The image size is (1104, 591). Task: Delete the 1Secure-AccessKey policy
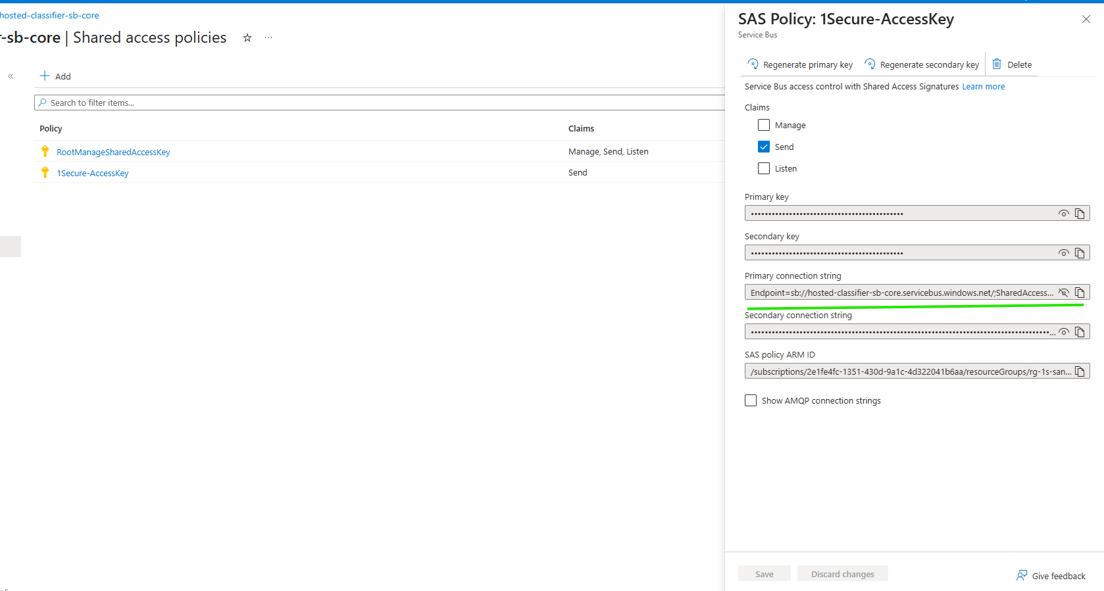[1012, 64]
